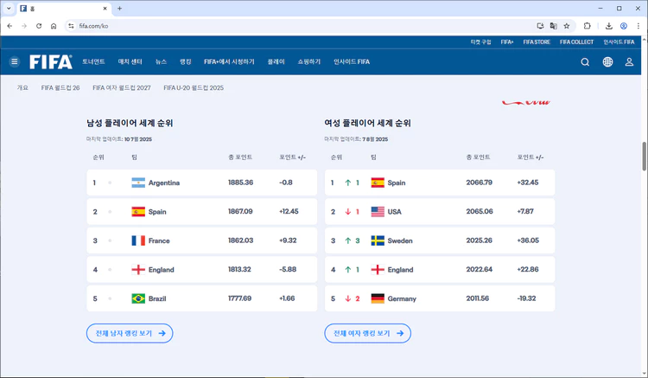The width and height of the screenshot is (648, 378).
Task: Click the FIFA STORE top link
Action: pyautogui.click(x=537, y=42)
